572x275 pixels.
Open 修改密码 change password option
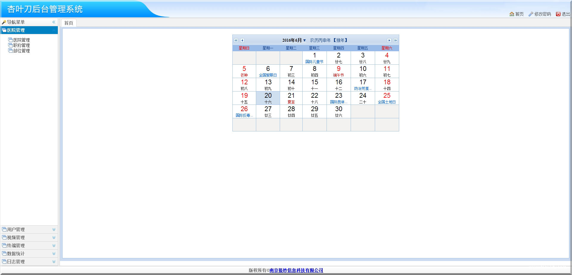[x=540, y=14]
